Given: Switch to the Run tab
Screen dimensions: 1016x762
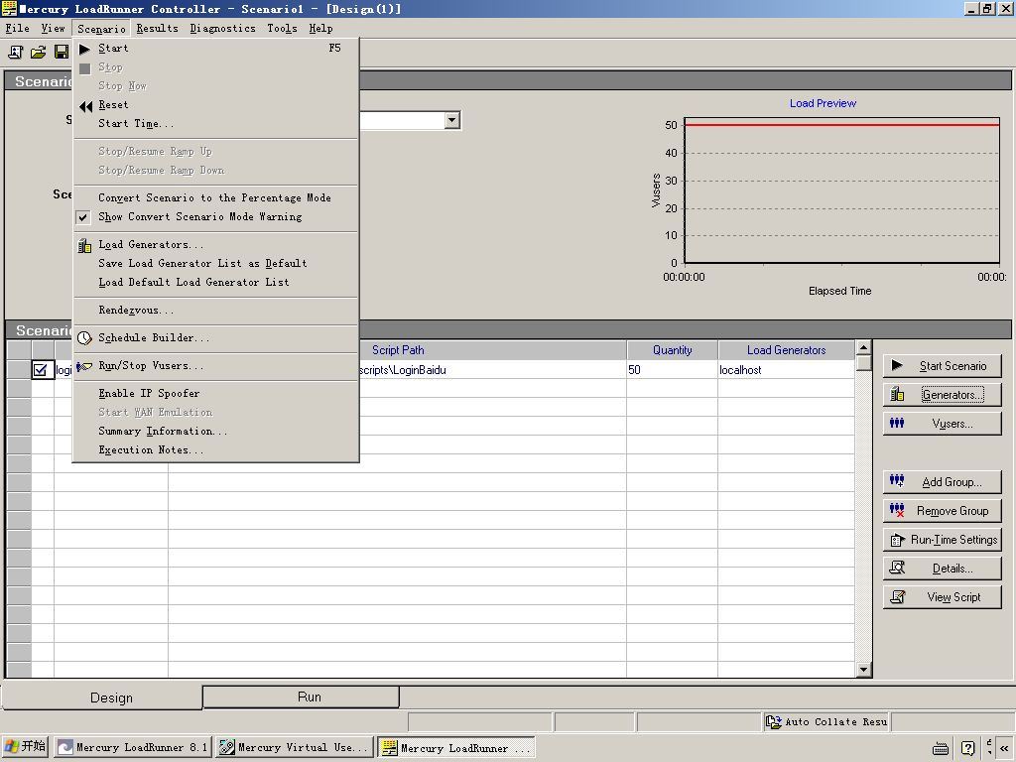Looking at the screenshot, I should point(301,698).
